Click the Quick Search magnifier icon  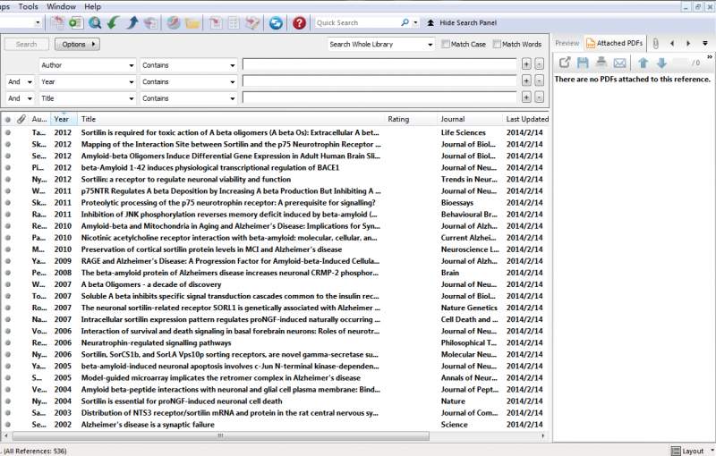[405, 22]
